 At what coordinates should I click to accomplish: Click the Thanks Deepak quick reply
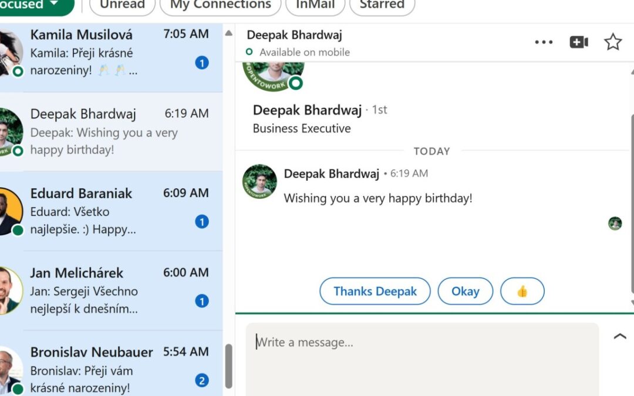[375, 291]
